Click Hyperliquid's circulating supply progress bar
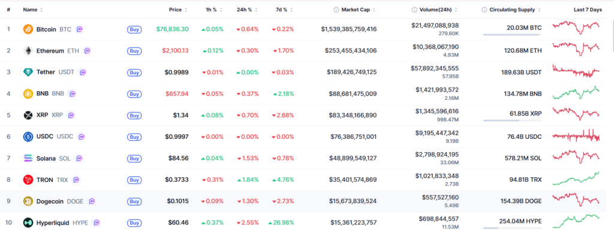 point(513,228)
